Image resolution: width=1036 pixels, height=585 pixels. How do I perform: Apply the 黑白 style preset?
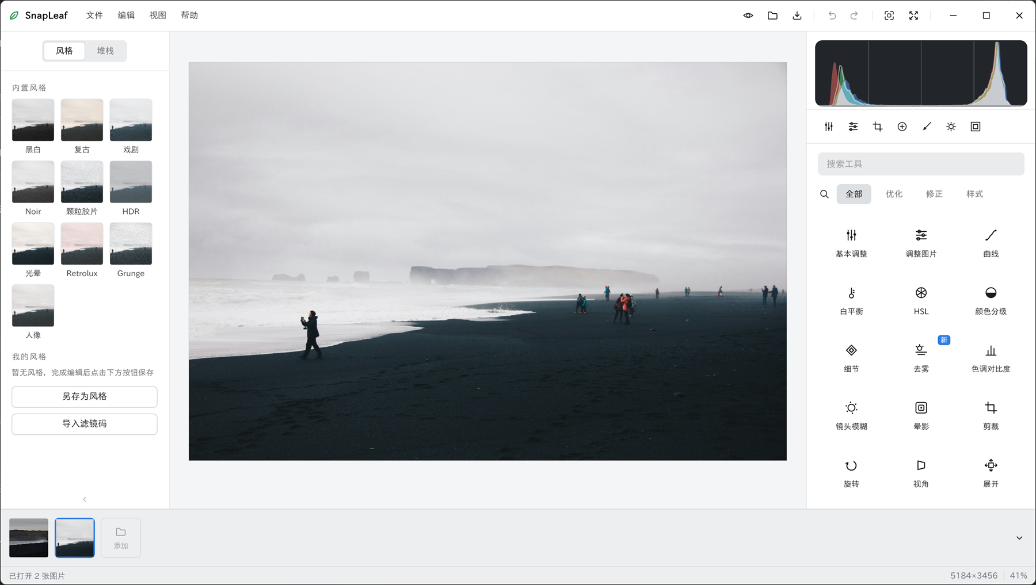[x=33, y=126]
